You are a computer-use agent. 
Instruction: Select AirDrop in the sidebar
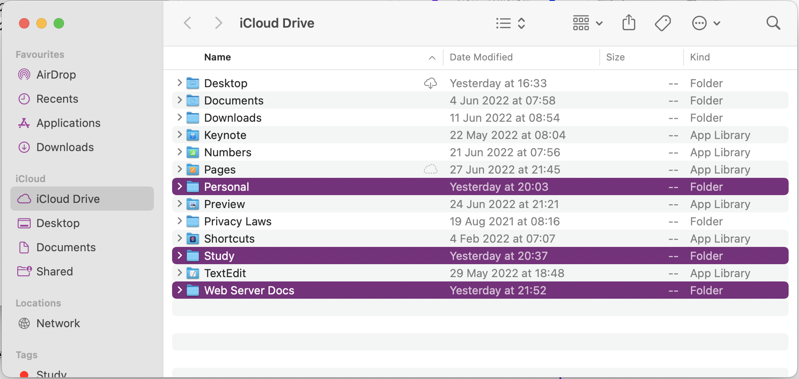(82, 75)
